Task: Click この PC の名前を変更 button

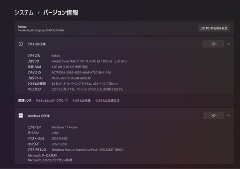Action: 214,28
